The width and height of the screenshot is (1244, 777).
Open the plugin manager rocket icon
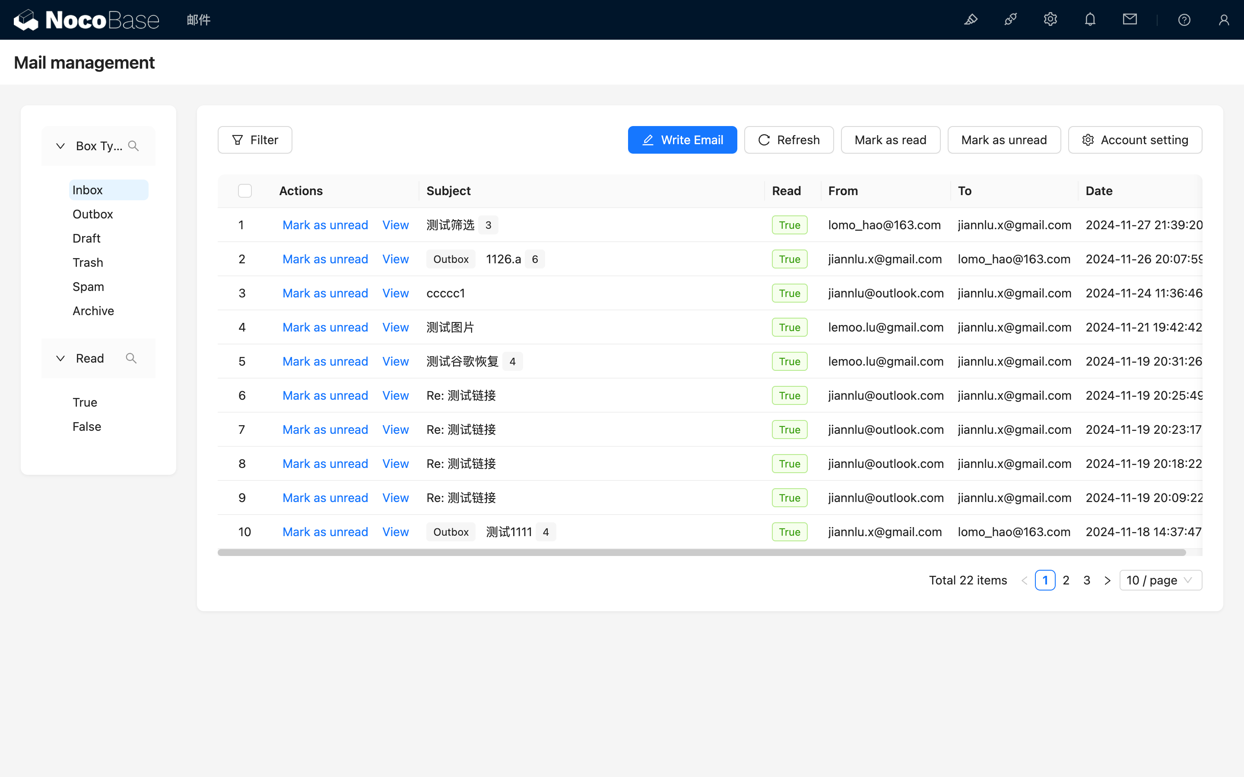click(x=1010, y=19)
